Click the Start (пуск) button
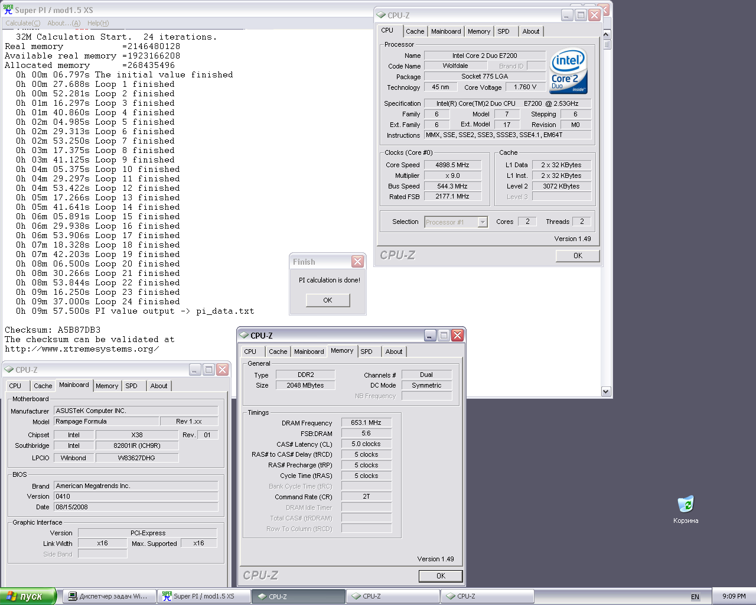This screenshot has height=605, width=756. coord(28,596)
